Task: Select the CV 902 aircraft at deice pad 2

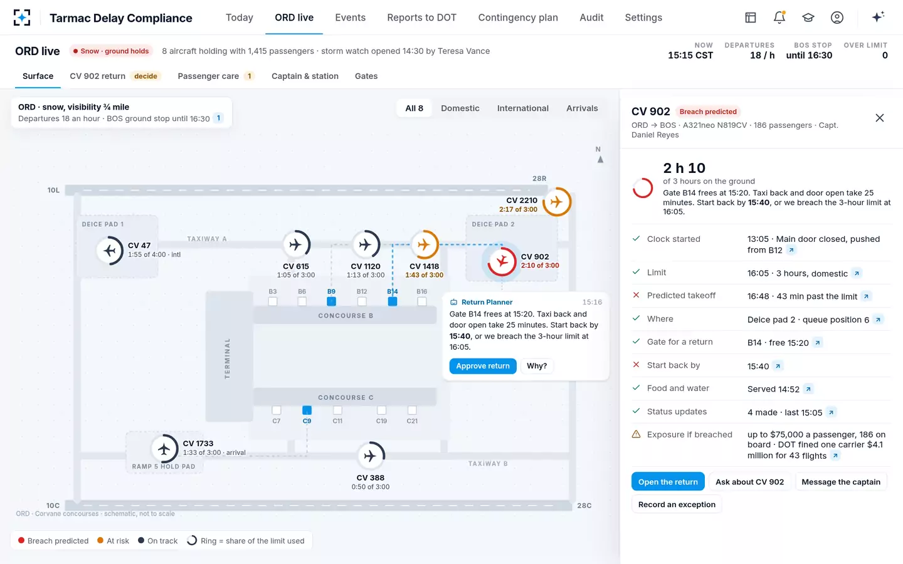Action: (502, 261)
